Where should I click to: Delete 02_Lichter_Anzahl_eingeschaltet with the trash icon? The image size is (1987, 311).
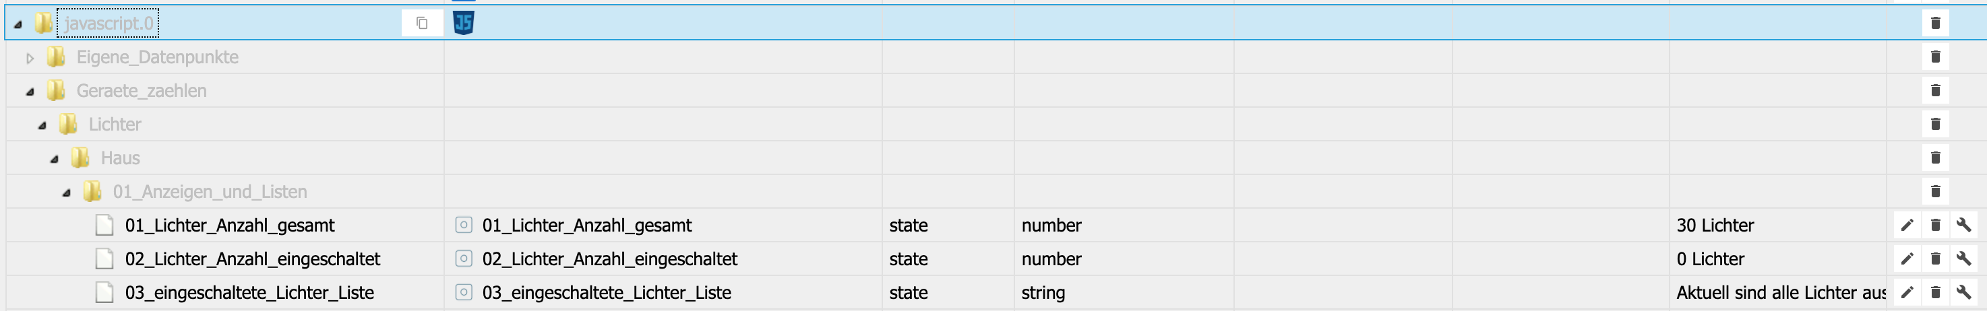(1934, 259)
